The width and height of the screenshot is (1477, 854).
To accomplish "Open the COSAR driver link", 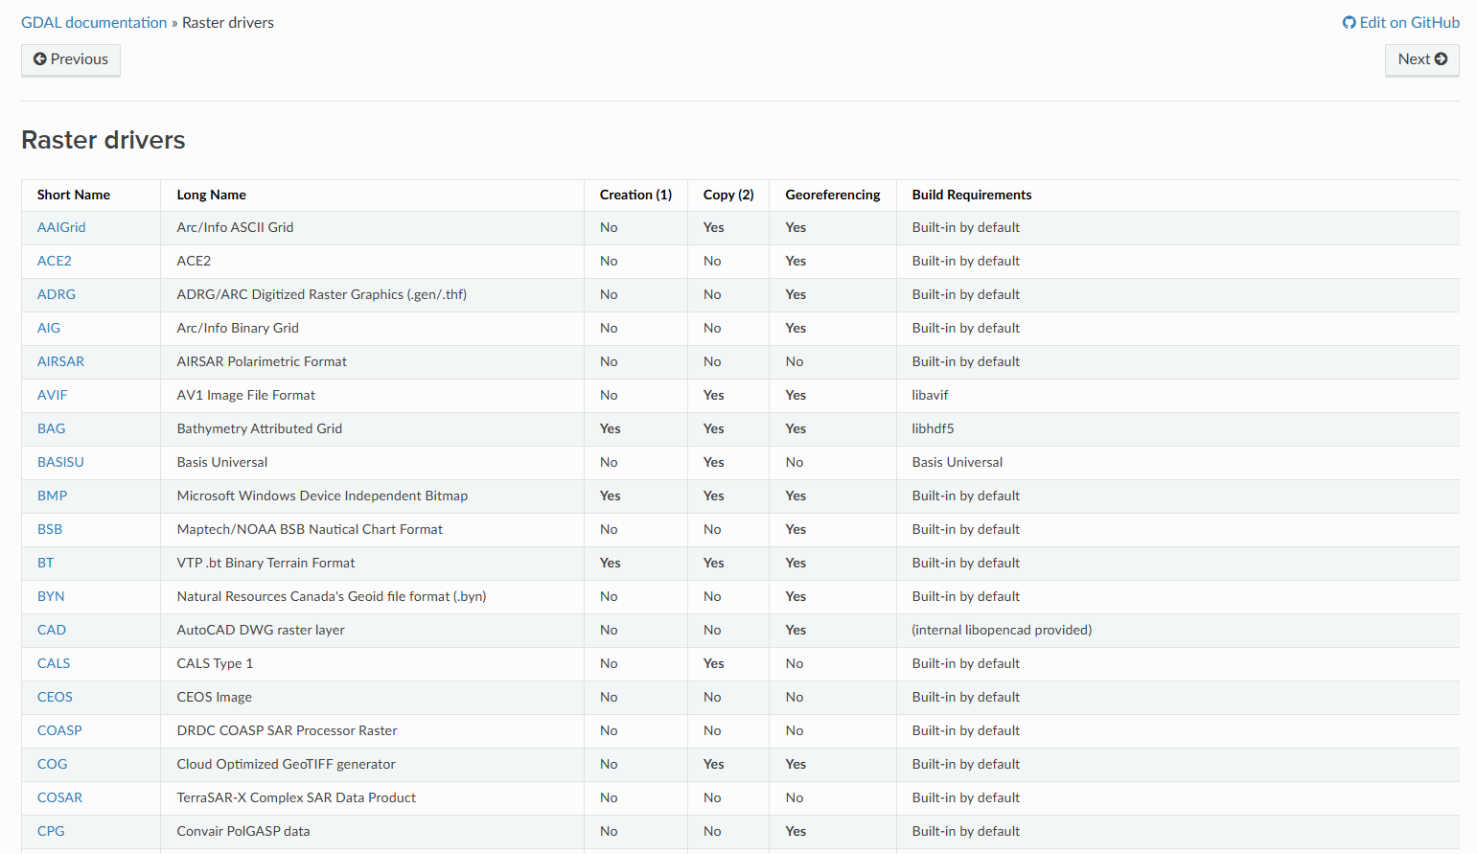I will 59,797.
